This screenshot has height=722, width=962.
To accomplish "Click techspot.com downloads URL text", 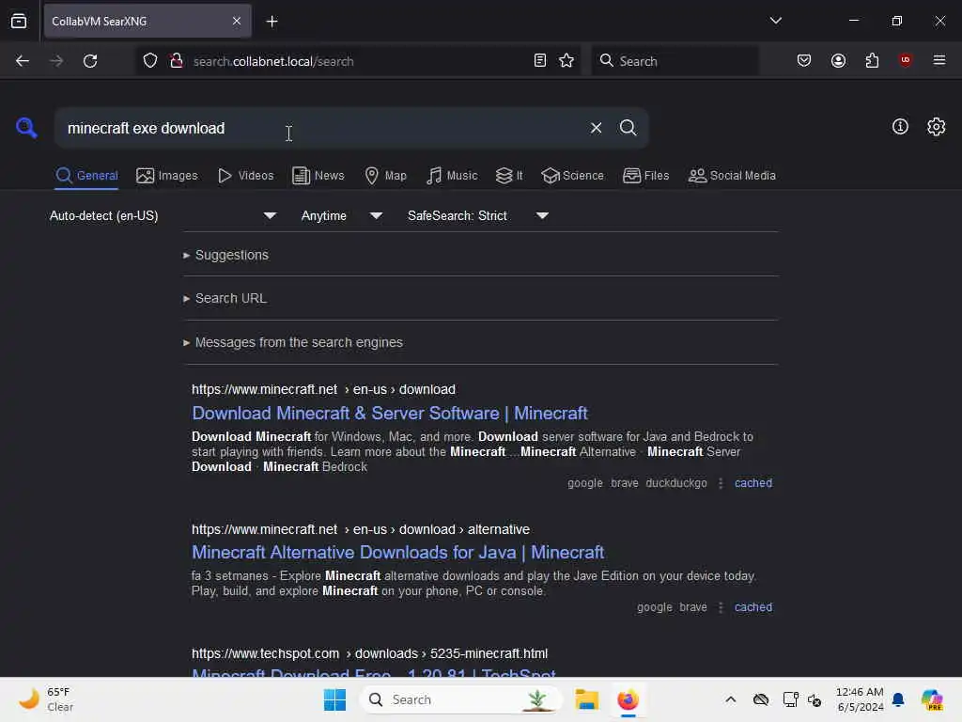I will [369, 654].
